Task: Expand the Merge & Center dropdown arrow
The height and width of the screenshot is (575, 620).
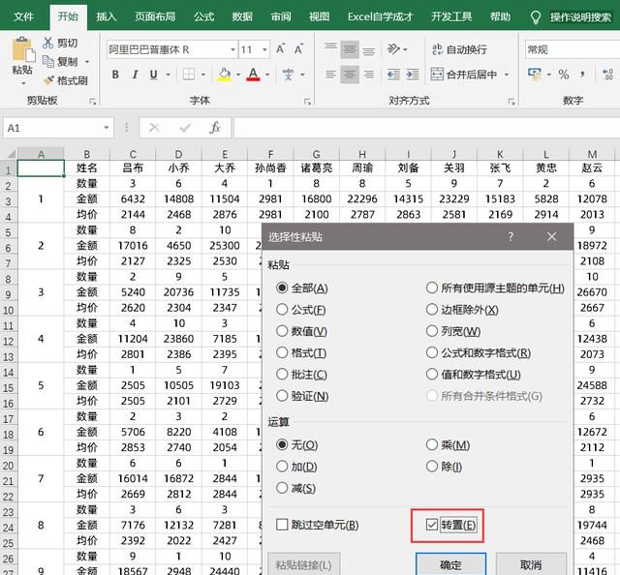Action: (506, 75)
